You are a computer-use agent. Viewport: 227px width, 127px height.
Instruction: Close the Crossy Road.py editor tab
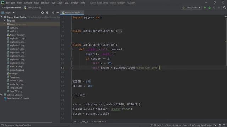[x=82, y=13]
